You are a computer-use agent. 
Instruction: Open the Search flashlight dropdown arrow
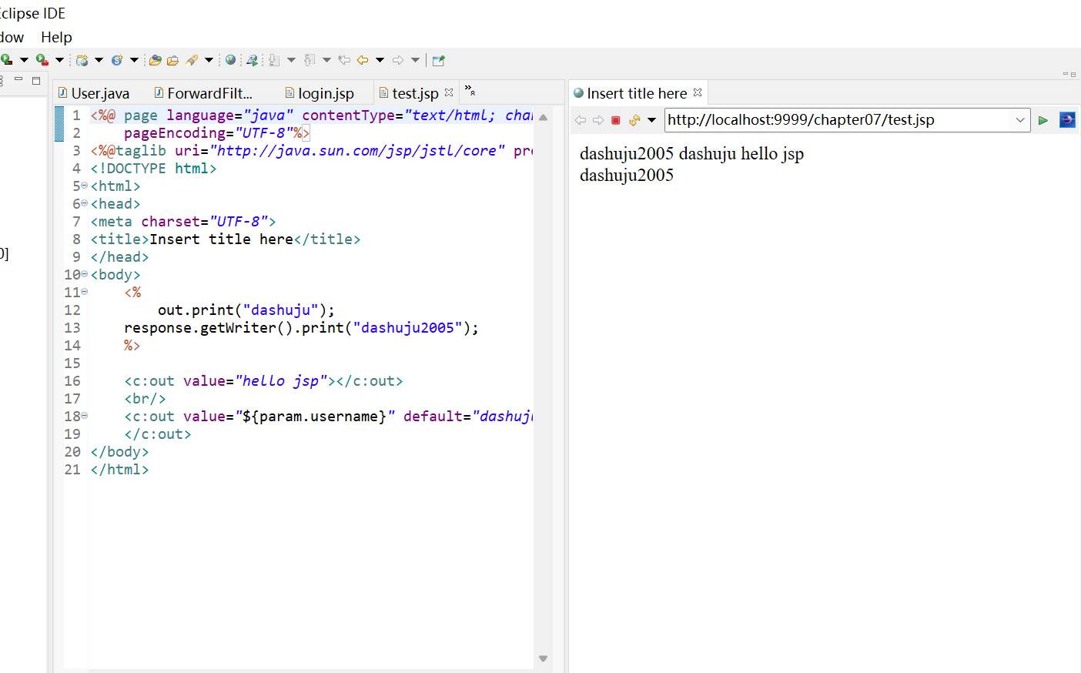tap(209, 60)
